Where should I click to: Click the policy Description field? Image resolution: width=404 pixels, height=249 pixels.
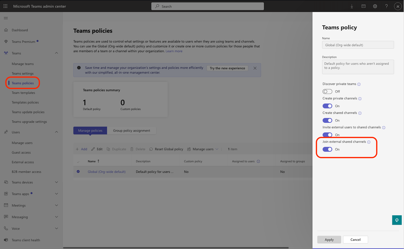click(x=358, y=67)
